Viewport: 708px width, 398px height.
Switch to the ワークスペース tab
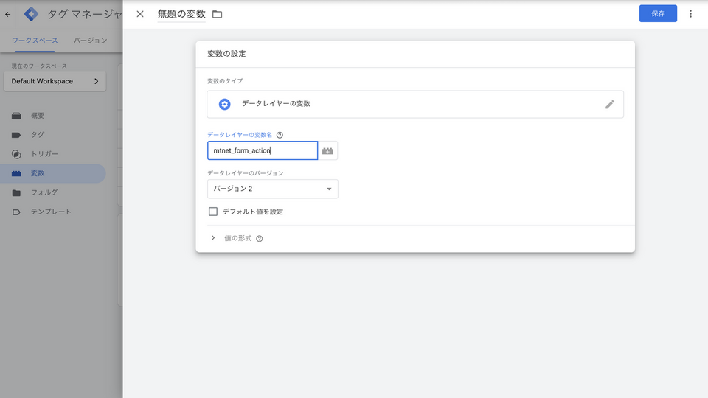point(35,41)
